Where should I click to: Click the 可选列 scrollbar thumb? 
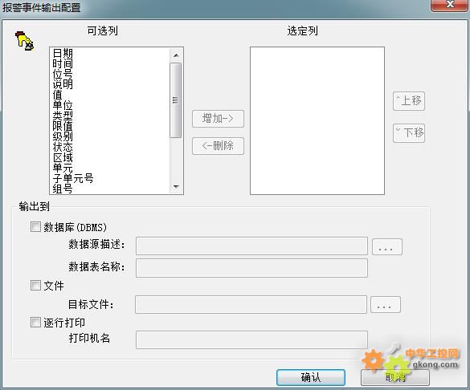(176, 100)
